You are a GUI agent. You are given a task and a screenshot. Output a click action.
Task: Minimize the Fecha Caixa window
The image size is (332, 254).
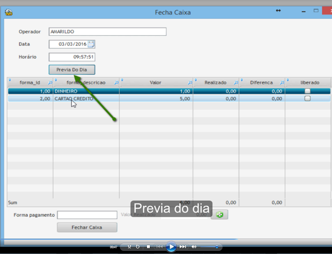point(303,11)
